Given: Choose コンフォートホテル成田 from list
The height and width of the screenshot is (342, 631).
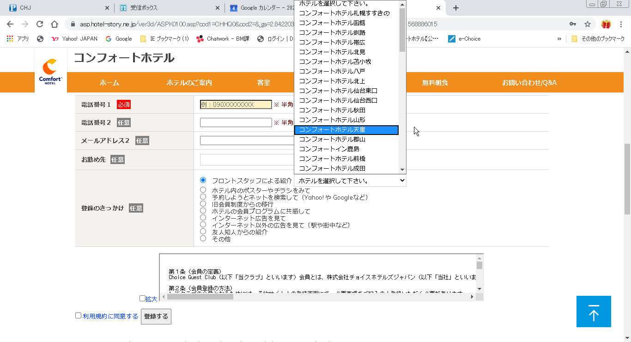Looking at the screenshot, I should click(x=346, y=168).
